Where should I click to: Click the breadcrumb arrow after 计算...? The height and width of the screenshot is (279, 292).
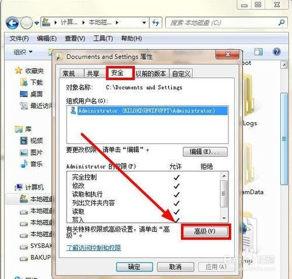coord(84,23)
